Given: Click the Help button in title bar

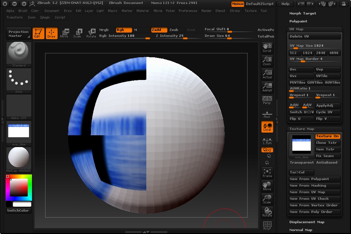Looking at the screenshot, I should [285, 4].
